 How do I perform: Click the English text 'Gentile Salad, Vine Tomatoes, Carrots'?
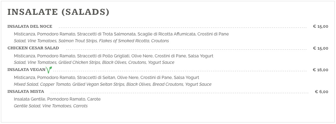(51, 106)
